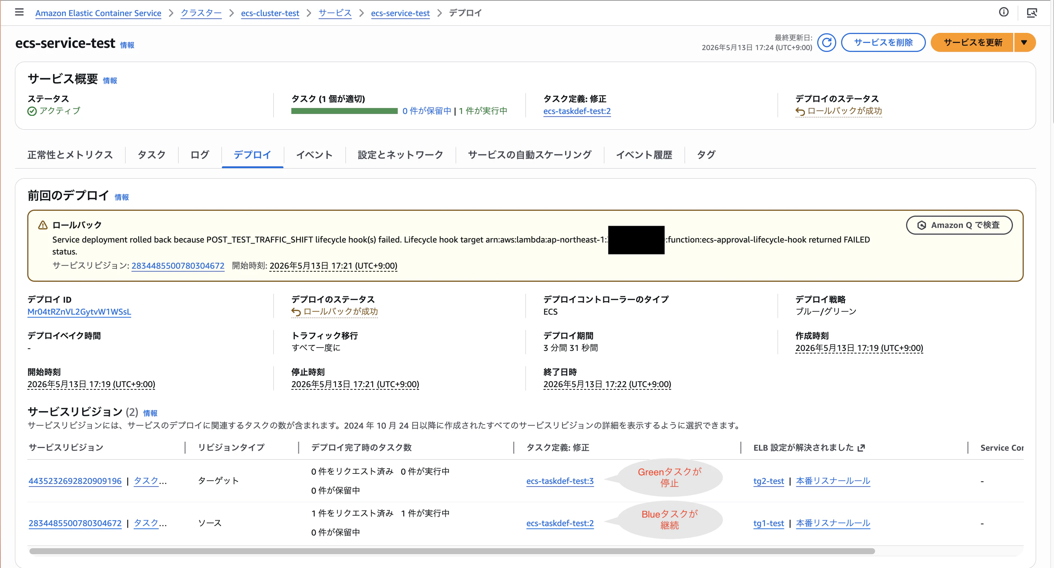The width and height of the screenshot is (1054, 568).
Task: Expand the サービスを更新 dropdown arrow
Action: point(1024,43)
